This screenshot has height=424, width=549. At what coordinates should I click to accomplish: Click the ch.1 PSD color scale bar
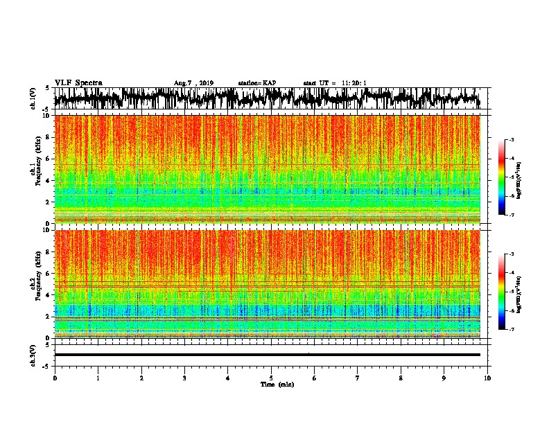tap(501, 177)
